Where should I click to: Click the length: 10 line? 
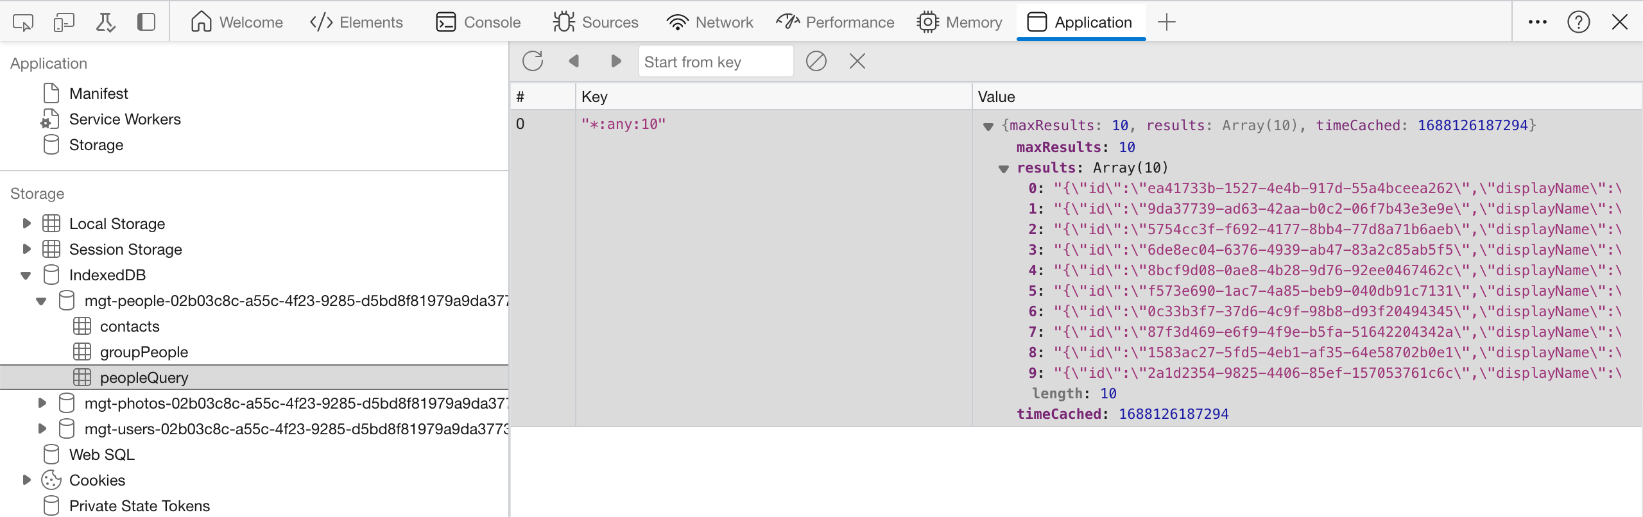pyautogui.click(x=1074, y=394)
